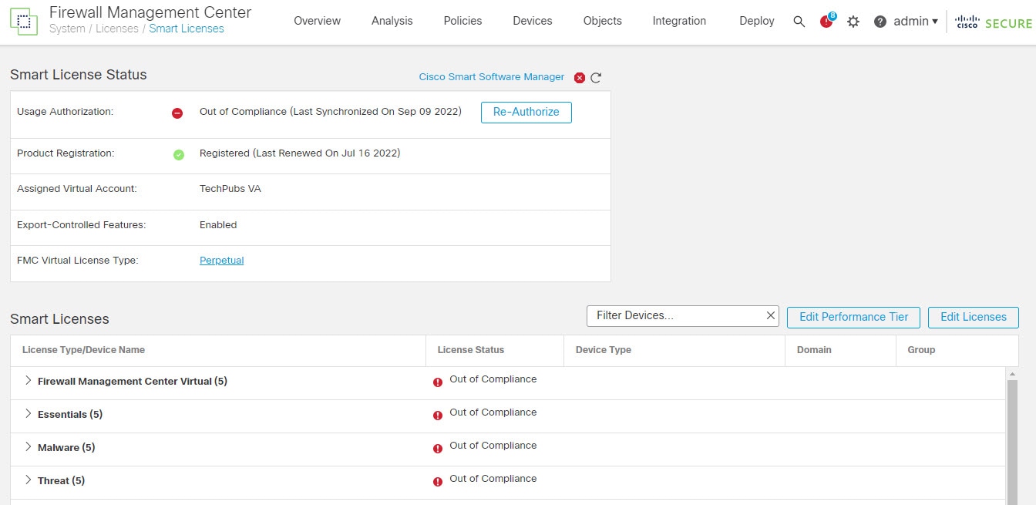Open the Devices menu

tap(533, 21)
